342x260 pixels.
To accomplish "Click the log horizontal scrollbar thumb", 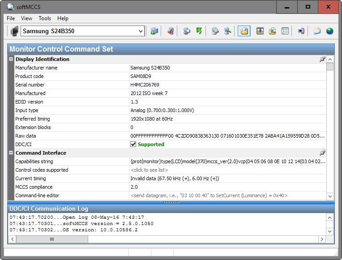I will [52, 239].
